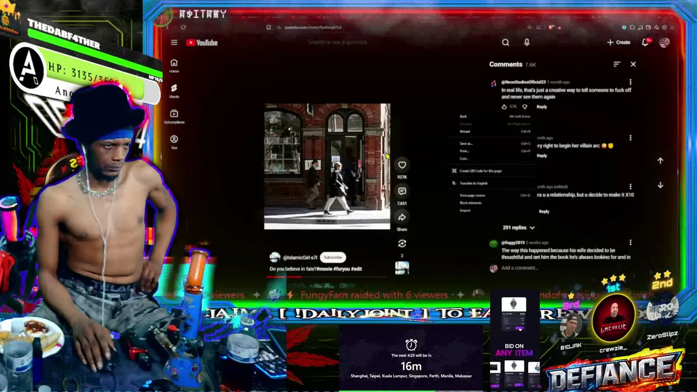This screenshot has width=697, height=392.
Task: Reply to the villain arc comment
Action: tap(542, 156)
